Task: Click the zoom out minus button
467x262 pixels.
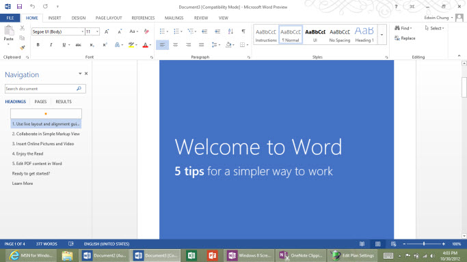Action: click(x=404, y=244)
